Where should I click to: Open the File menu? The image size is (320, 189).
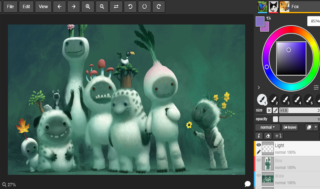click(x=10, y=7)
